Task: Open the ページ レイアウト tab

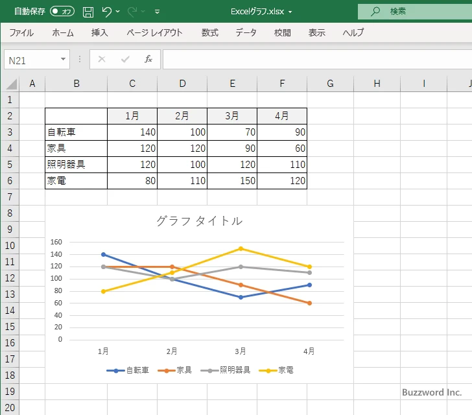Action: (x=154, y=32)
